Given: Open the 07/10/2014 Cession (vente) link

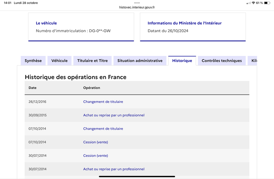Looking at the screenshot, I should coord(96,142).
